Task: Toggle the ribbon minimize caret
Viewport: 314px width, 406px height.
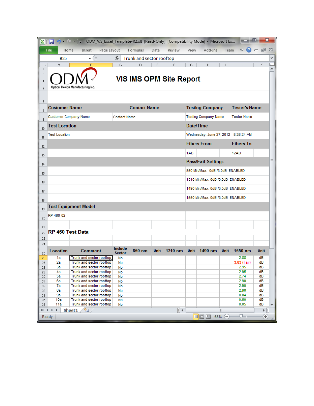Action: pyautogui.click(x=242, y=50)
